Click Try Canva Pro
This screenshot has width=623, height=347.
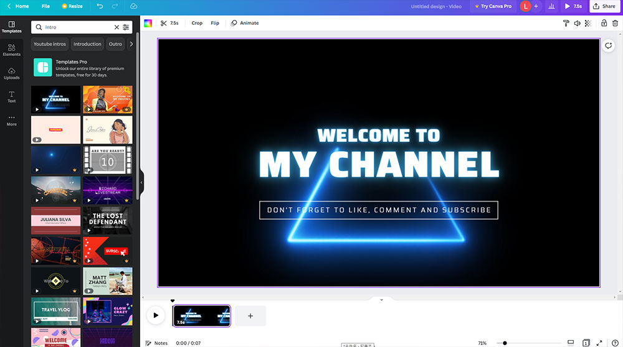pyautogui.click(x=493, y=6)
